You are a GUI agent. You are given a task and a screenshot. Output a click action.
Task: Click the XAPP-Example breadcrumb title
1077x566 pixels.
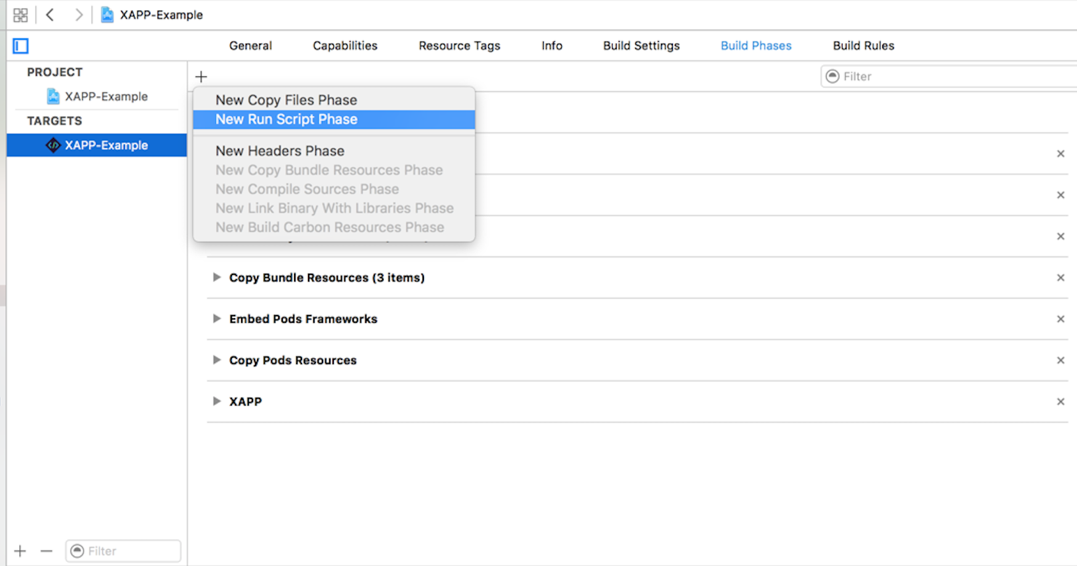tap(161, 15)
